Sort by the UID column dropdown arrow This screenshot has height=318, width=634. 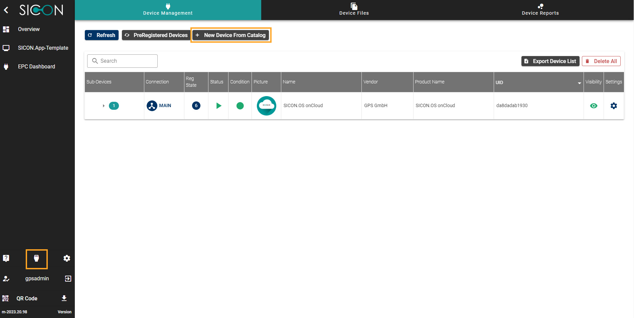[x=579, y=83]
